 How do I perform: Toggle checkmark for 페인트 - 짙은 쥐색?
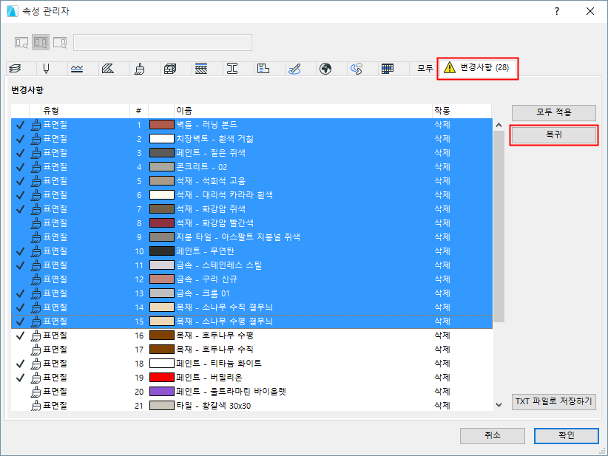20,153
